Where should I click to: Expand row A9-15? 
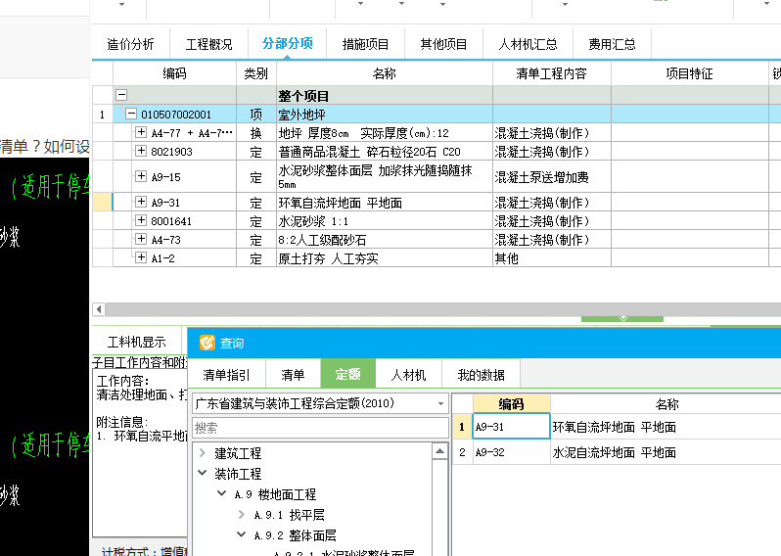tap(141, 176)
